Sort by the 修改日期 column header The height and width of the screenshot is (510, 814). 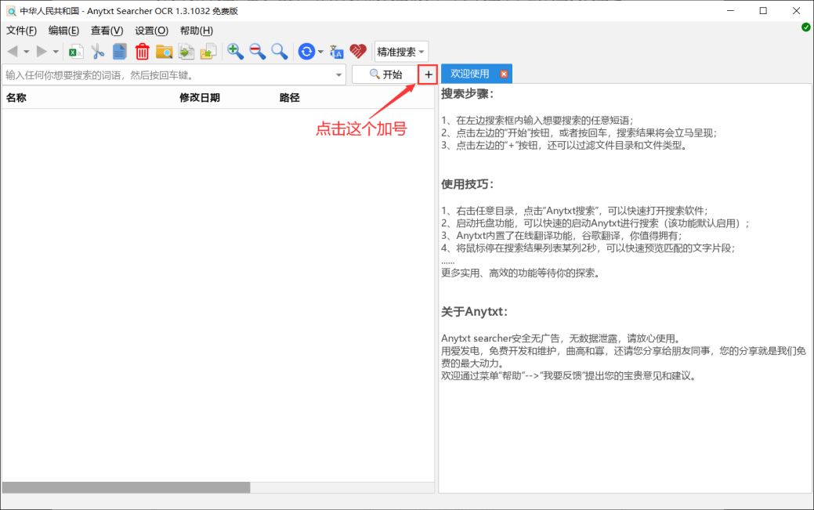tap(200, 98)
